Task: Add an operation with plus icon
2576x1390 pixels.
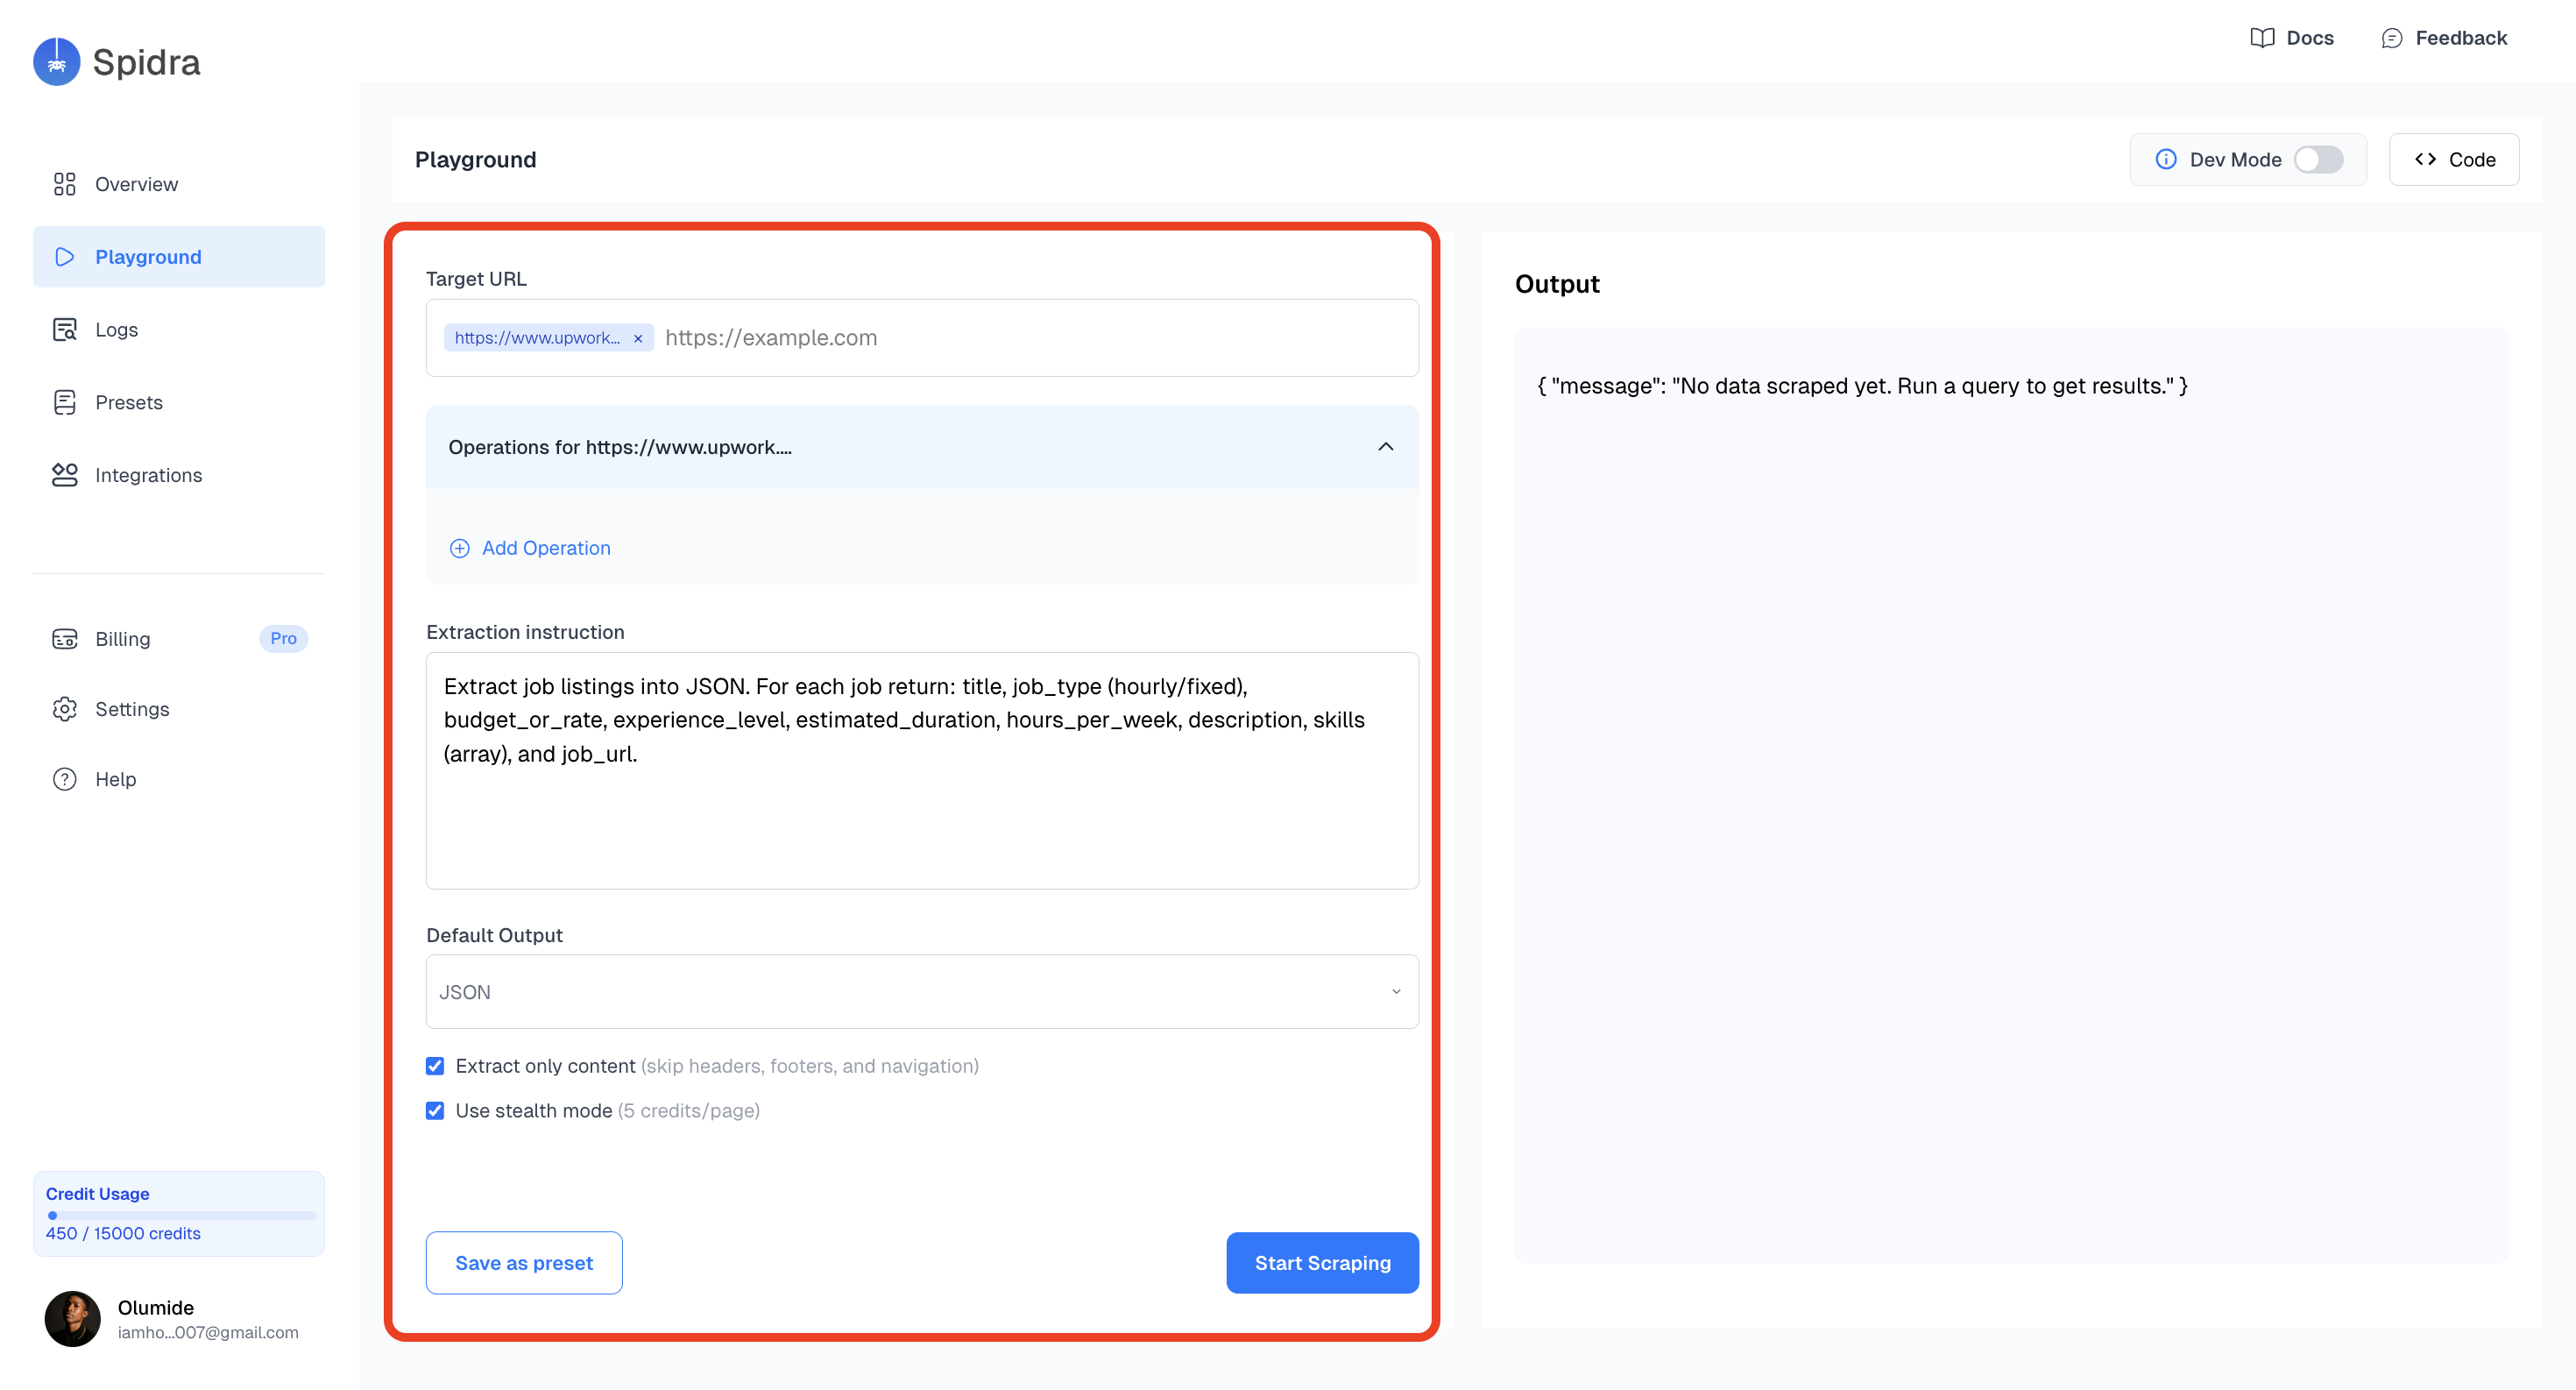Action: click(459, 548)
